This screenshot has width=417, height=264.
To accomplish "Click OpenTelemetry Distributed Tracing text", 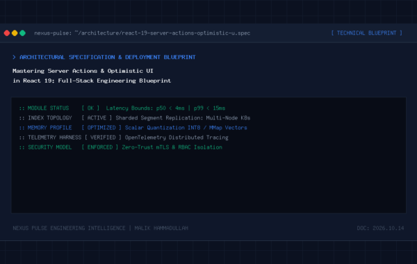I will (177, 138).
